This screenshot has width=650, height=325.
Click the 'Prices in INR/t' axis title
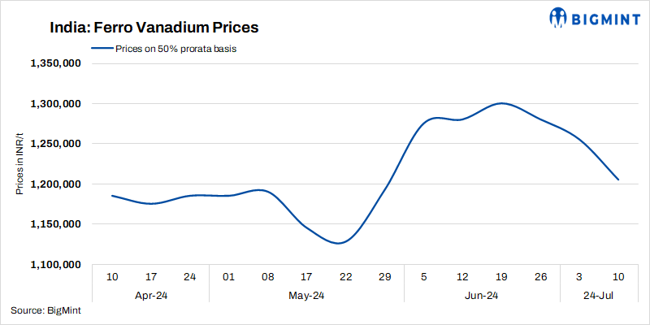click(x=19, y=164)
